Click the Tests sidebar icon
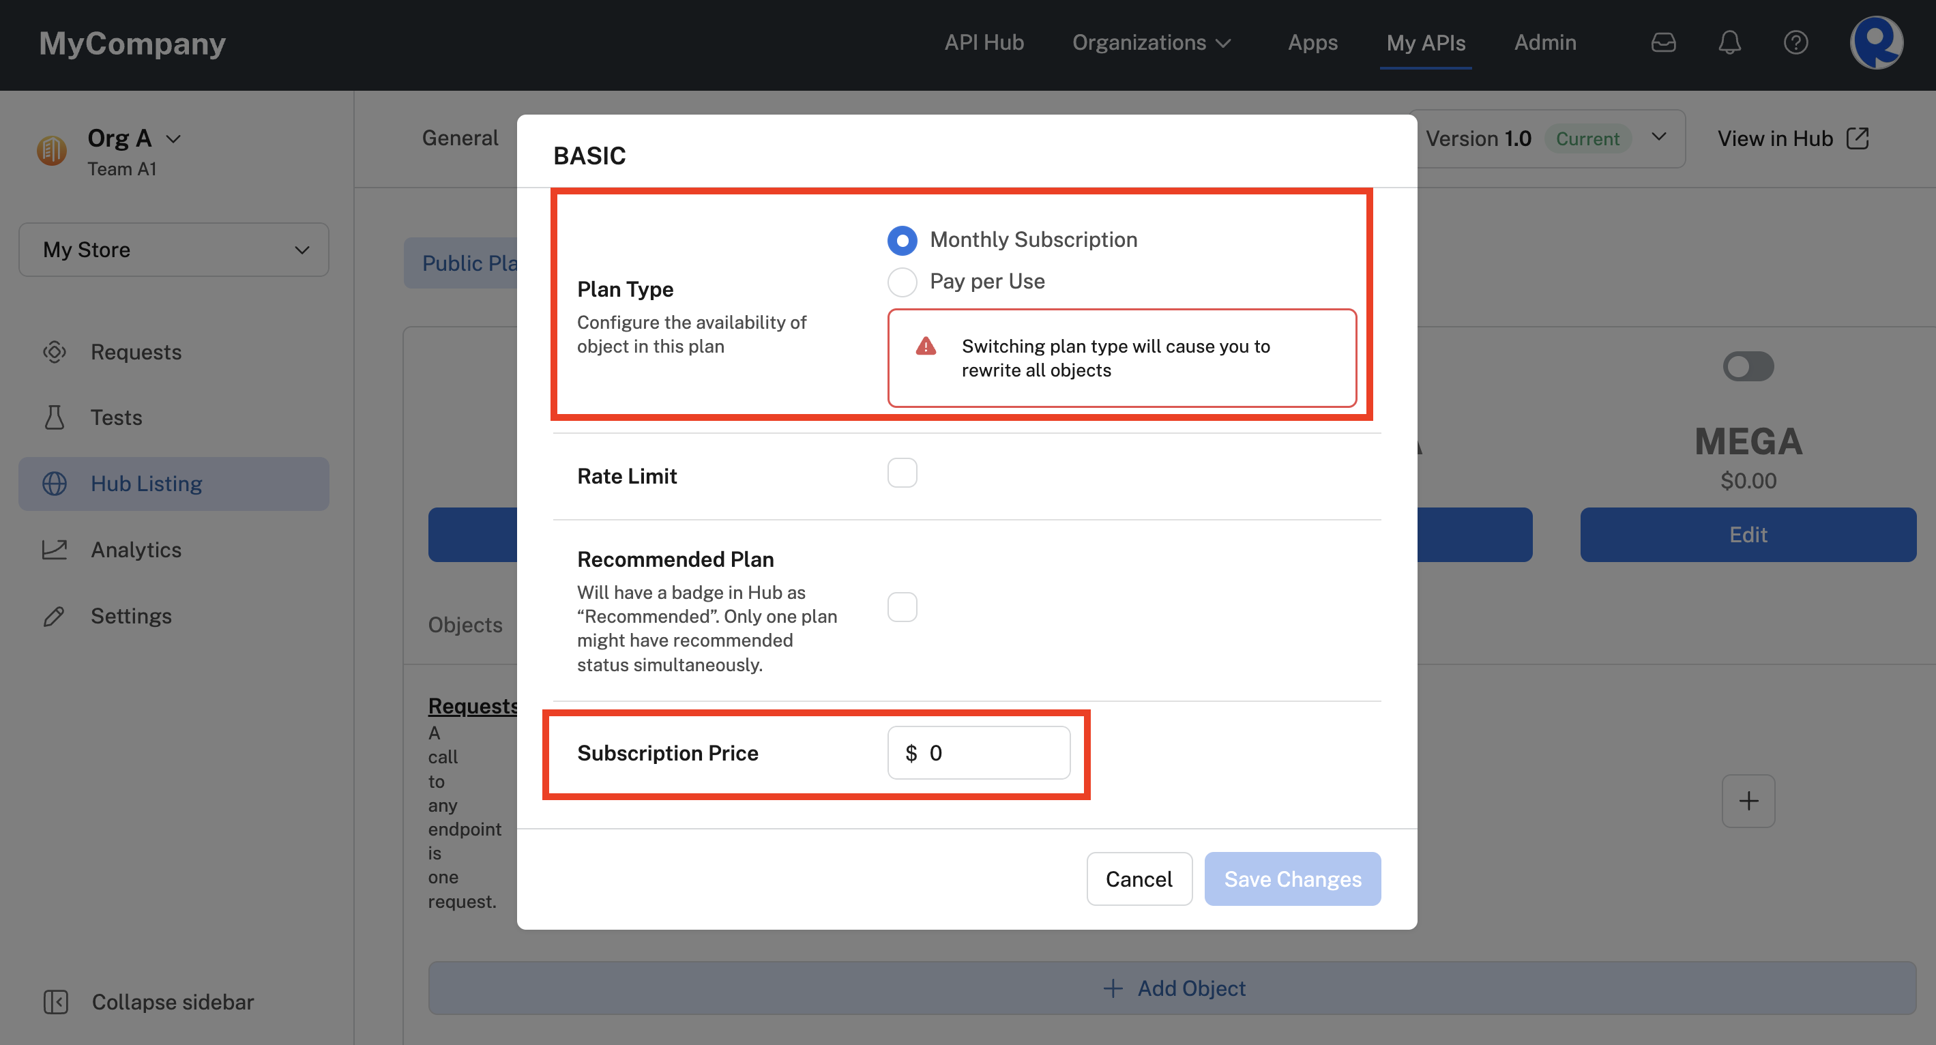 (x=54, y=417)
